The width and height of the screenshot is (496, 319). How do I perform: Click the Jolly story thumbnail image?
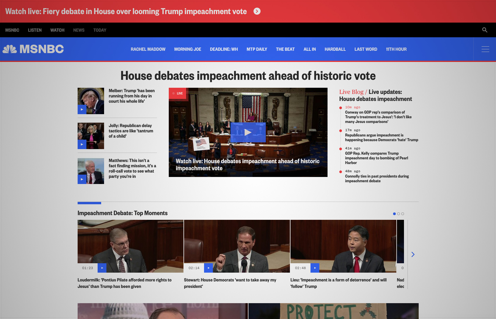point(91,136)
